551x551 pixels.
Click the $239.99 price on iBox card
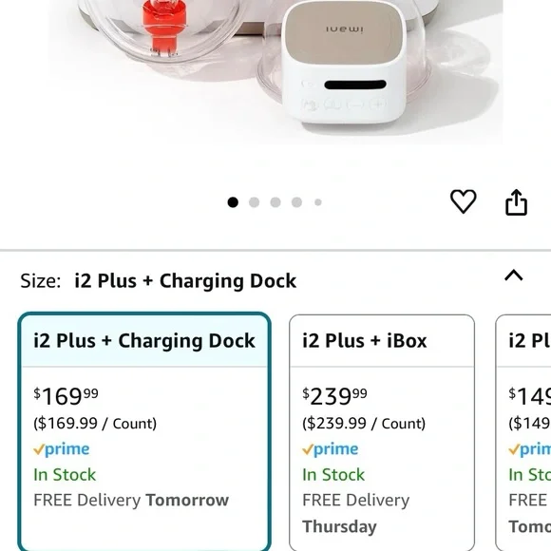334,396
